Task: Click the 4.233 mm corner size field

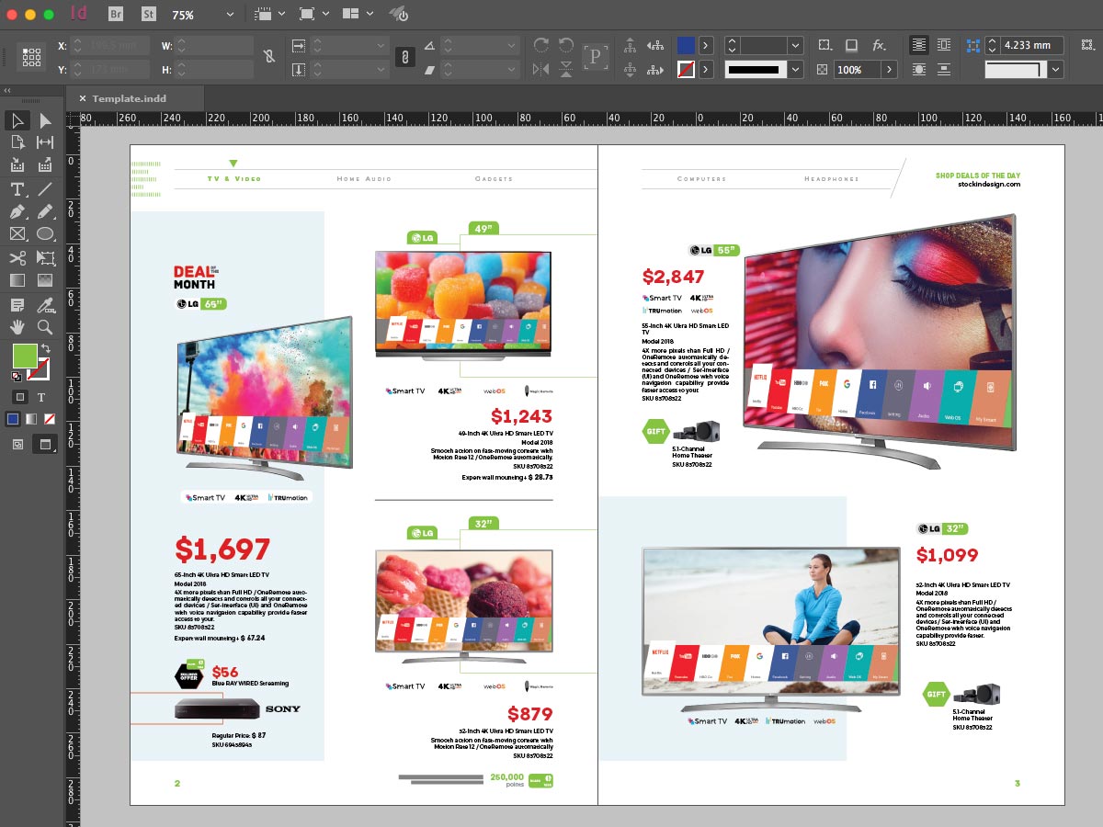Action: (1032, 45)
